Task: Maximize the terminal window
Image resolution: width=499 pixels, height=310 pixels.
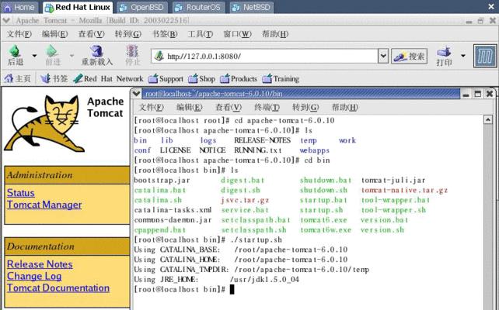Action: [x=478, y=94]
